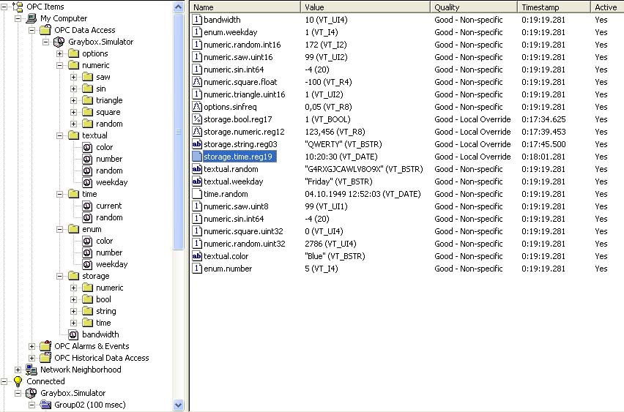
Task: Click the OPC Alarms & Events folder icon
Action: [x=45, y=346]
